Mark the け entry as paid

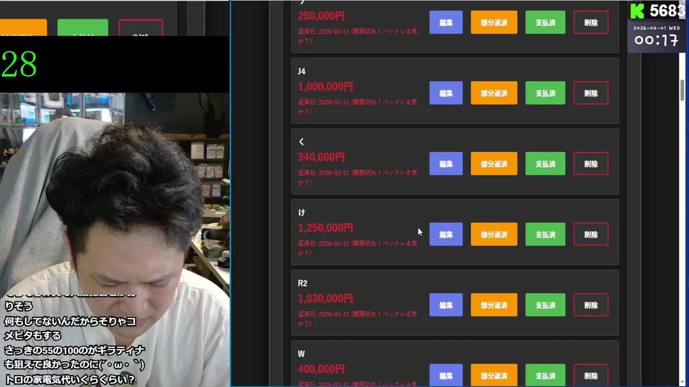tap(545, 234)
